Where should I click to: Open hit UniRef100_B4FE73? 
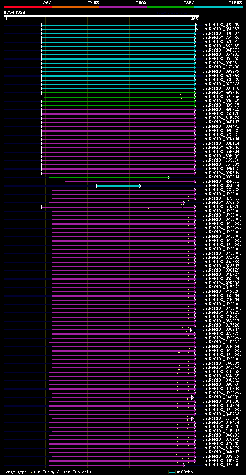click(221, 50)
